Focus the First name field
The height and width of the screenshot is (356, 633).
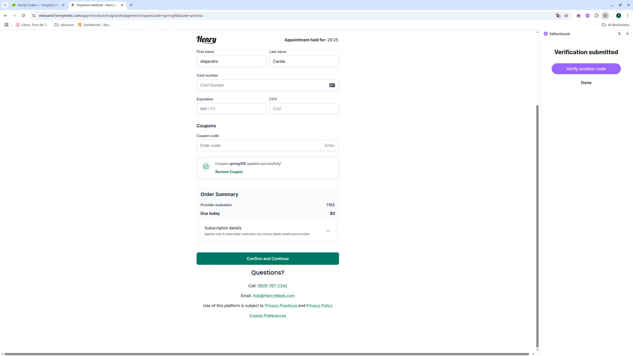click(231, 62)
